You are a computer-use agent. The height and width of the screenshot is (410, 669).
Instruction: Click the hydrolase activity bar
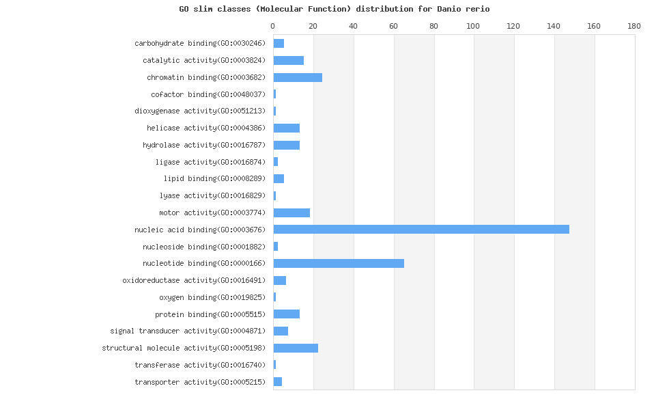click(287, 145)
